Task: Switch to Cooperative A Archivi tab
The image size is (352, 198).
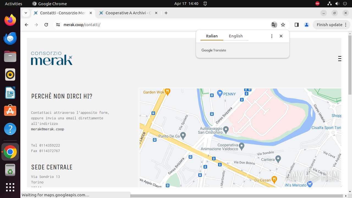Action: coord(128,13)
